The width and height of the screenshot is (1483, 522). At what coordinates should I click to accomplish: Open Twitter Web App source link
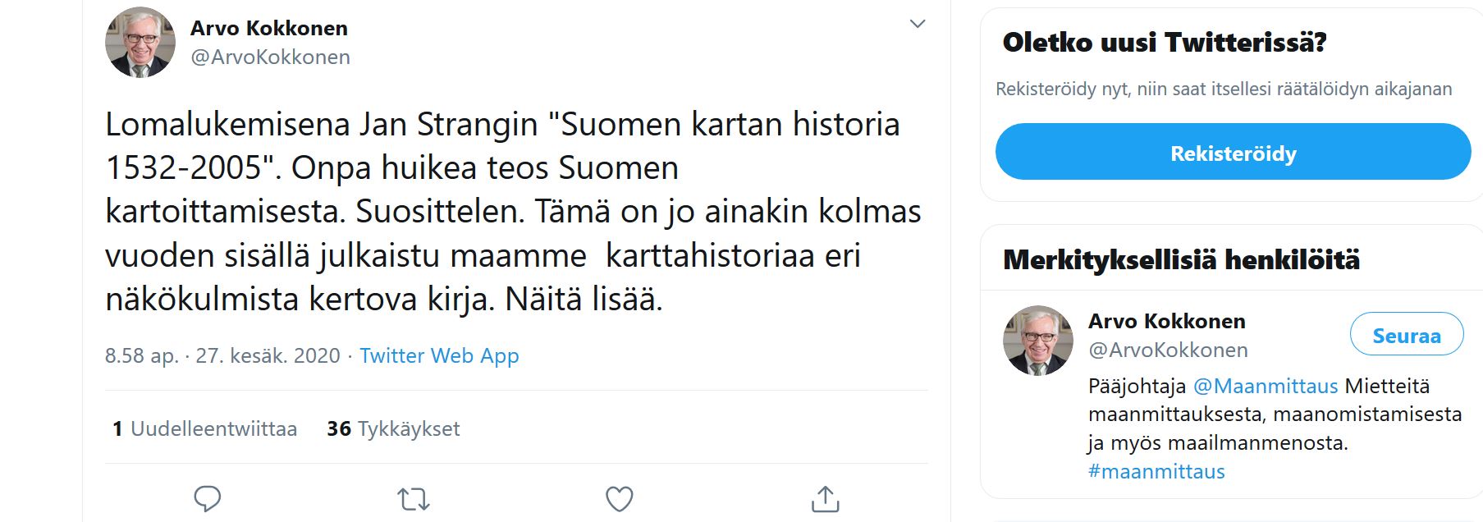click(x=439, y=355)
